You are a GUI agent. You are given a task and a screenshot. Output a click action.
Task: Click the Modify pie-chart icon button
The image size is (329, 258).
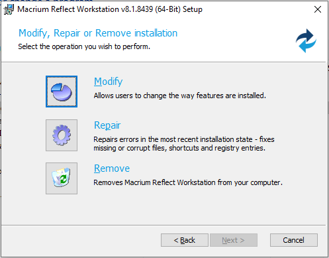coord(62,92)
